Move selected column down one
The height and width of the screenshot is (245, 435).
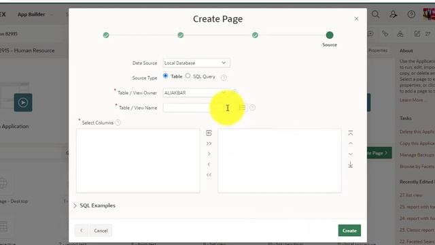pyautogui.click(x=351, y=154)
